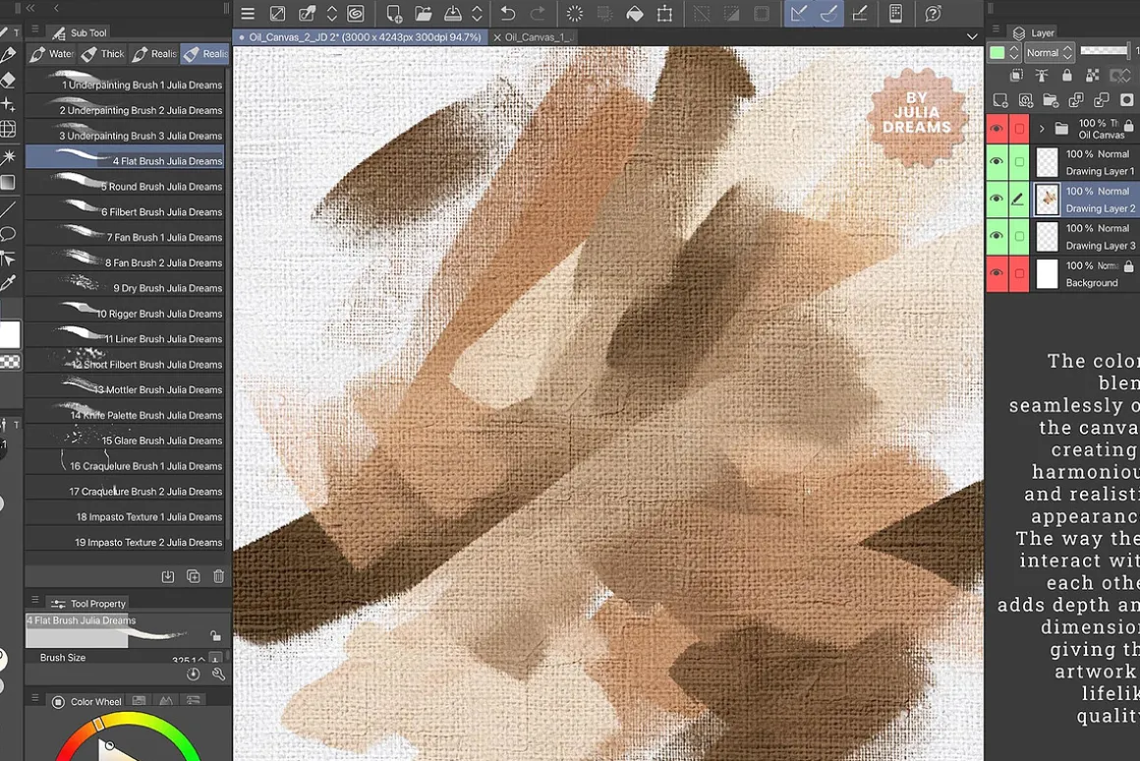Open Sub Tool Detail wrench icon
Screen dimensions: 1140x761
[218, 674]
